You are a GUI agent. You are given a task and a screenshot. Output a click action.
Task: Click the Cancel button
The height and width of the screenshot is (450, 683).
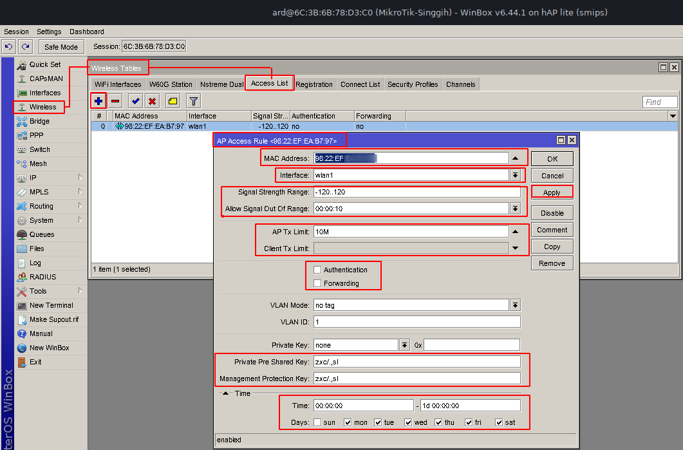552,176
